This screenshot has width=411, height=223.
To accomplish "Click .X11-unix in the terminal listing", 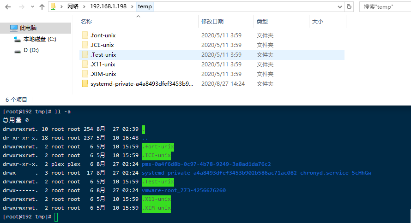I will tap(156, 199).
